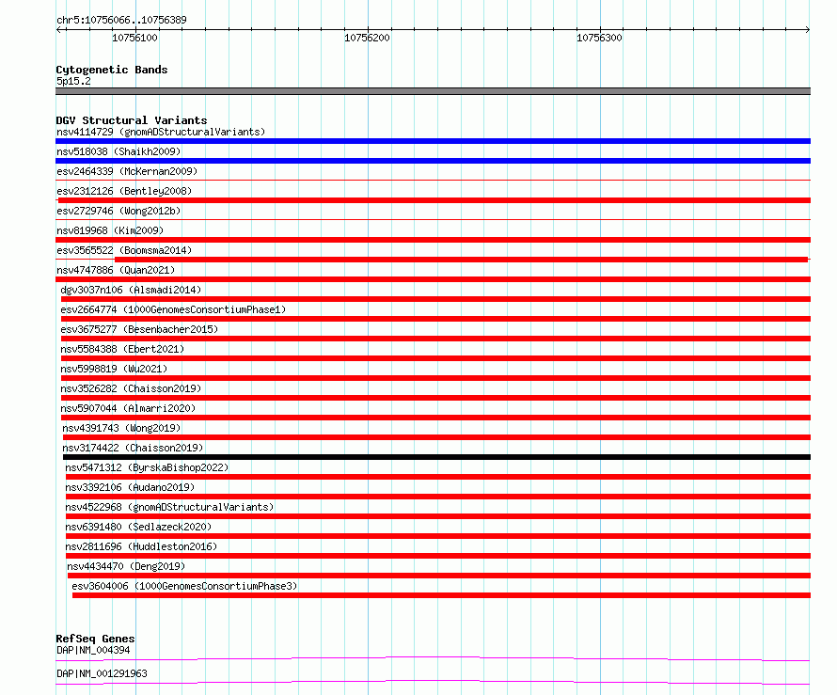This screenshot has height=695, width=837.
Task: Click ruler position 10756300
Action: coord(599,38)
